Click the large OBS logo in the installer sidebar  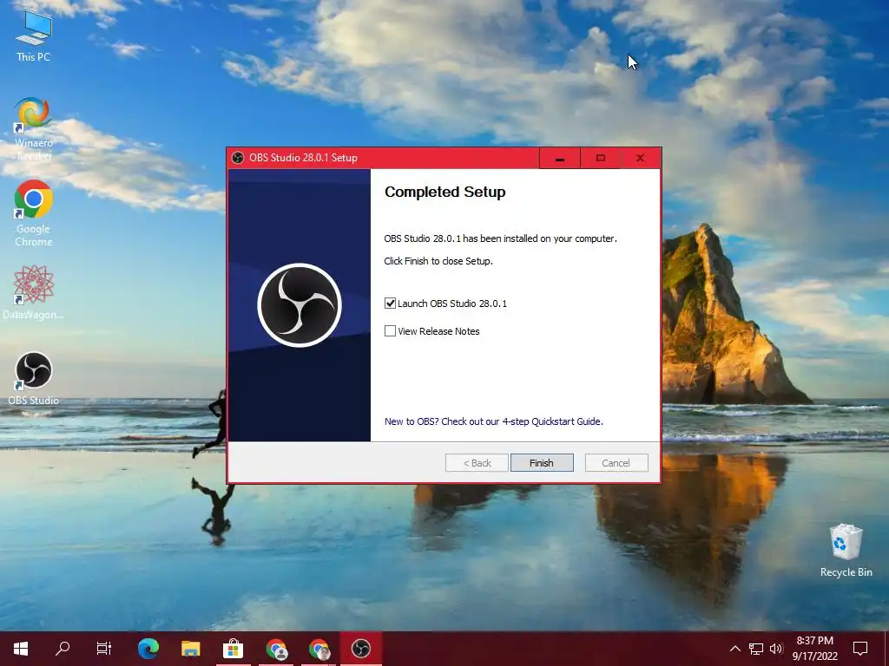pos(300,305)
